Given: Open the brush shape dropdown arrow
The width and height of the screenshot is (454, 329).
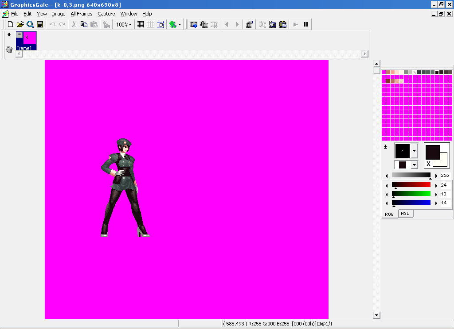Looking at the screenshot, I should tap(414, 151).
